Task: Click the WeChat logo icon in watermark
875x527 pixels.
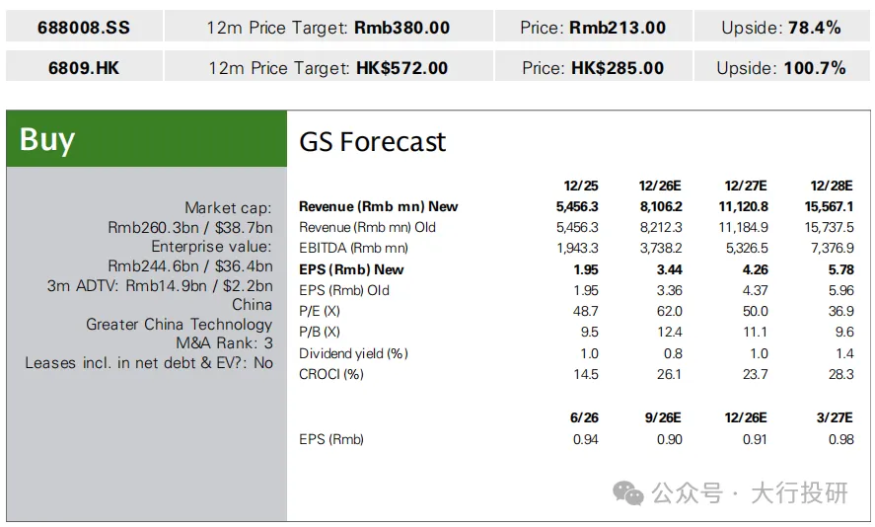Action: point(627,493)
